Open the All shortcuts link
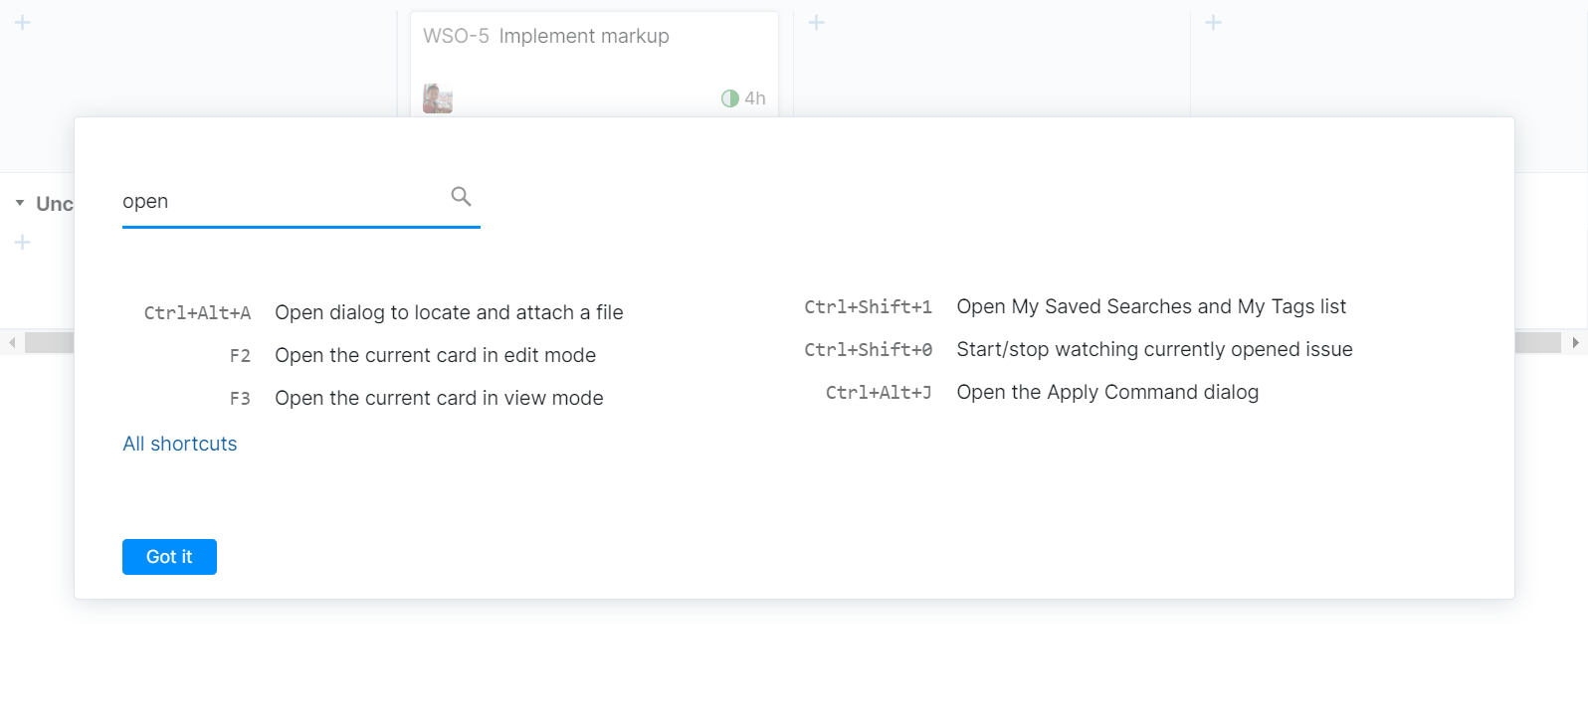The height and width of the screenshot is (727, 1588). (180, 444)
